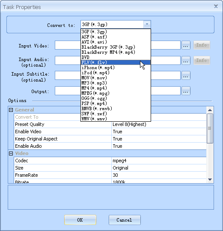Select the FrameRate property row
Image resolution: width=223 pixels, height=231 pixels.
[x=110, y=175]
